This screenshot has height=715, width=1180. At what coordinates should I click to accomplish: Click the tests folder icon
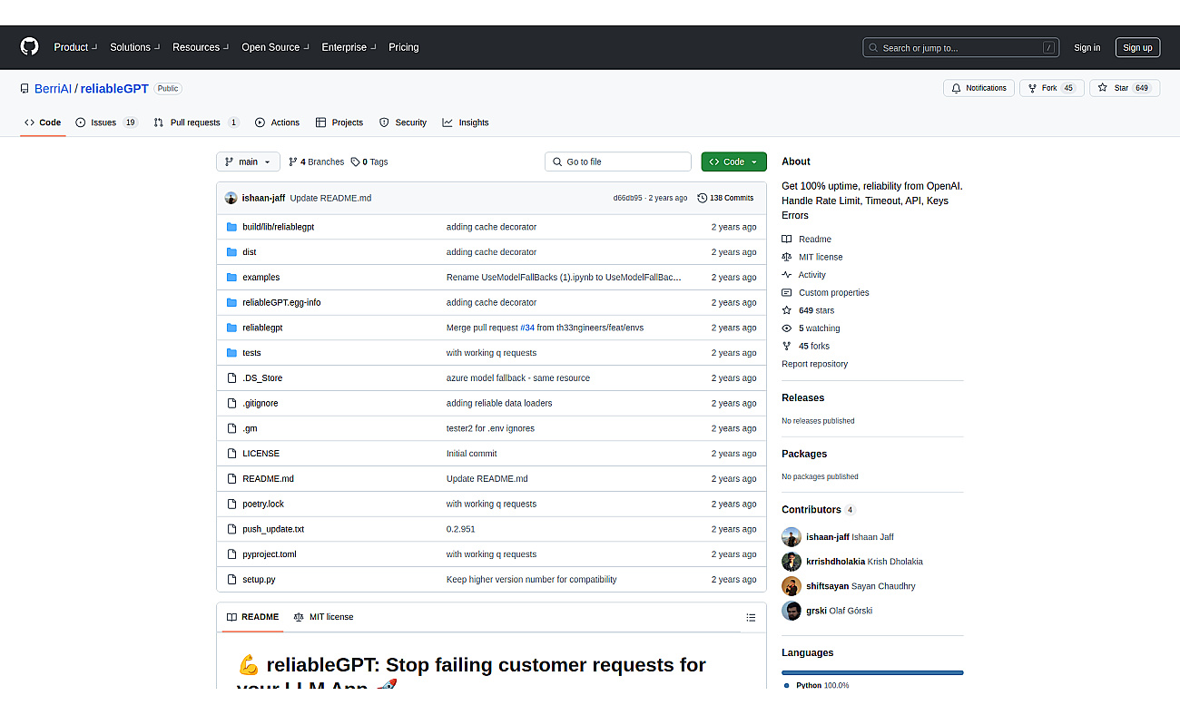(x=231, y=353)
